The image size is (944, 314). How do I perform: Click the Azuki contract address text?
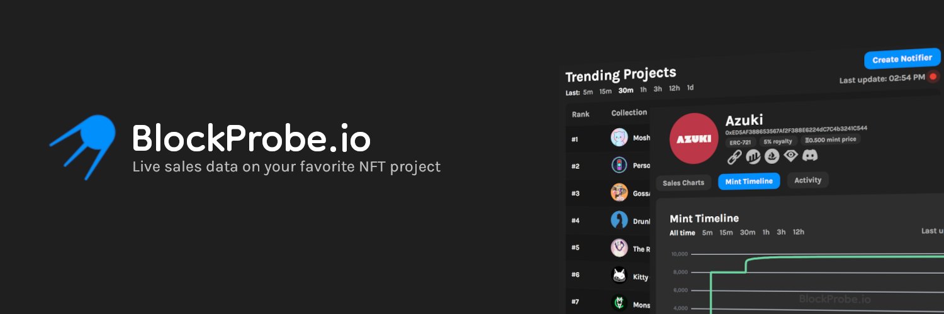click(x=796, y=131)
